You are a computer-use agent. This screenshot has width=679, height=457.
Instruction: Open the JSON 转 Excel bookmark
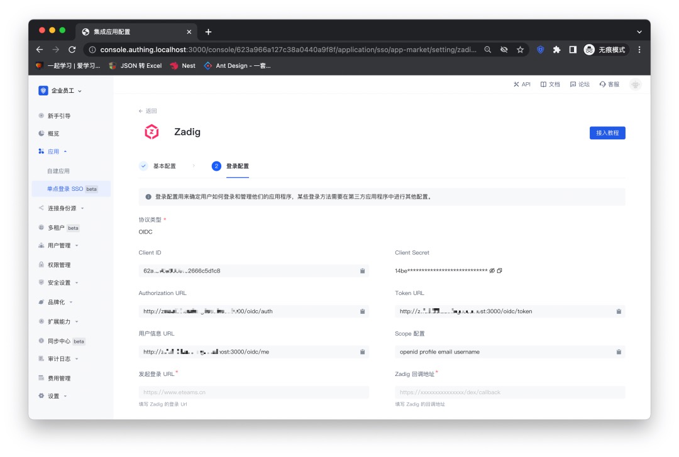(x=136, y=66)
